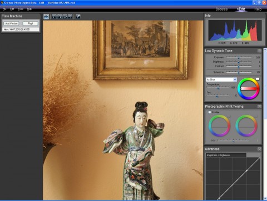Click the Time Machine panel header
Viewport: 267px width, 201px height.
pyautogui.click(x=21, y=16)
